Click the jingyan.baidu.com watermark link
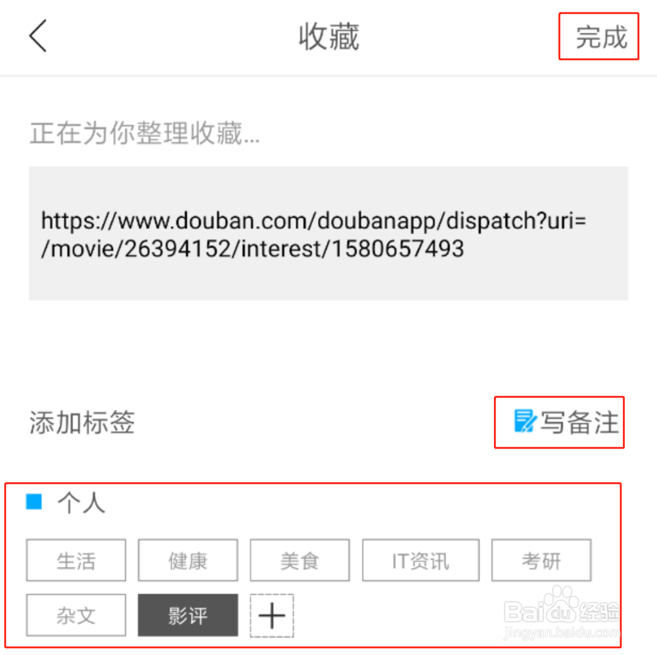The height and width of the screenshot is (655, 657). point(562,633)
